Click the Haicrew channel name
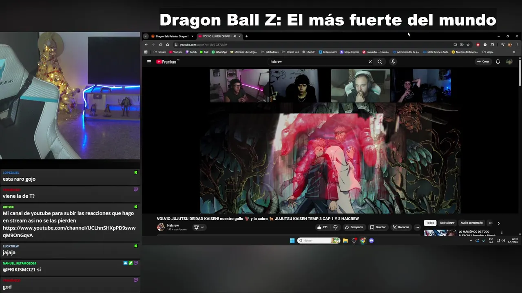Screen dimensions: 522x293 tap(173, 225)
